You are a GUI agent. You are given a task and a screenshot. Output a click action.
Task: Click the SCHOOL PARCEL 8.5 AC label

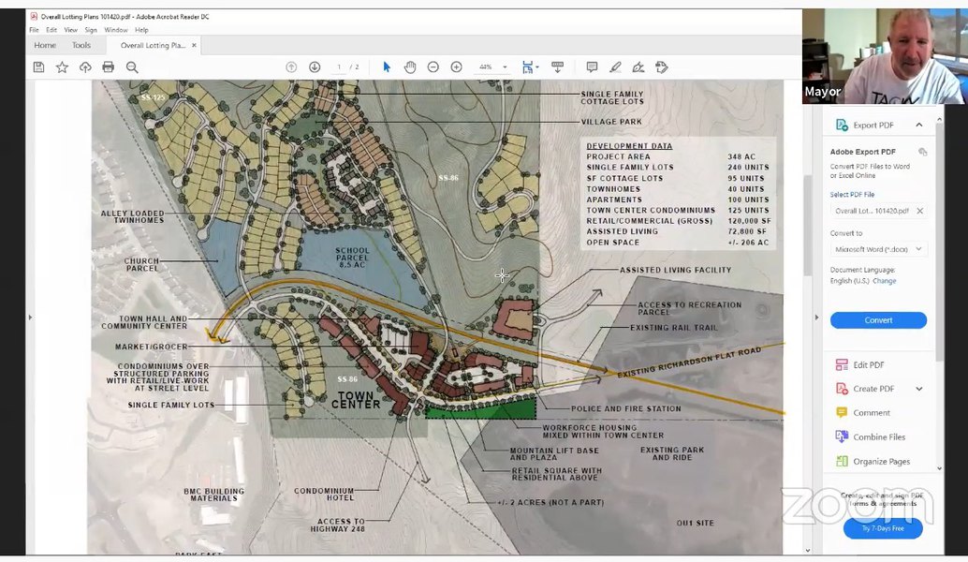pos(352,258)
